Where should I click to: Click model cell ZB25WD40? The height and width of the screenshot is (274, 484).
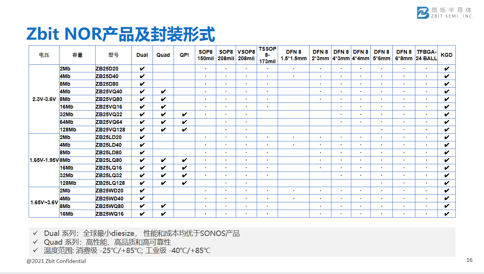pos(114,199)
